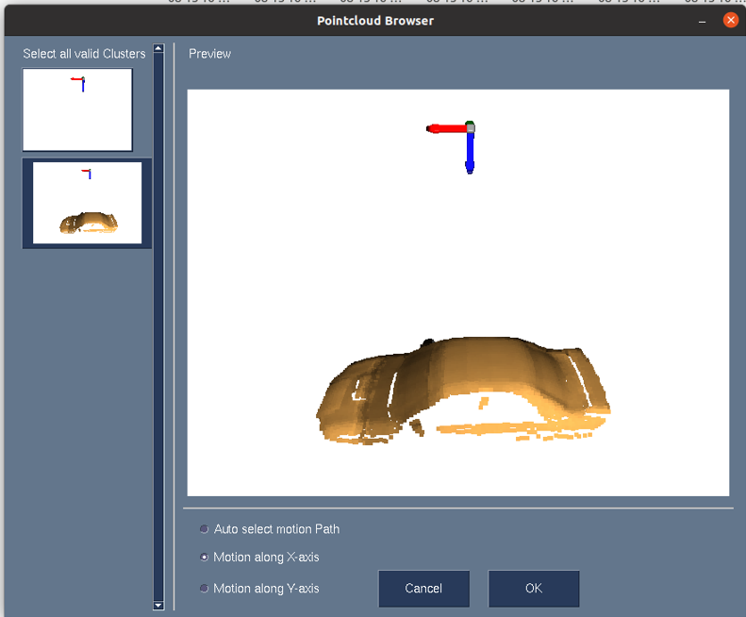
Task: Enable Auto select motion Path option
Action: [x=204, y=529]
